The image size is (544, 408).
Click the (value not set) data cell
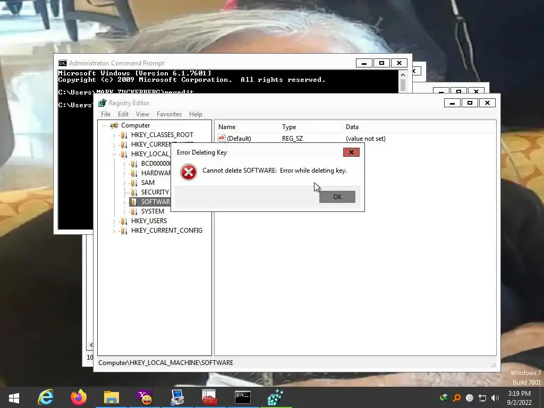[x=365, y=139]
